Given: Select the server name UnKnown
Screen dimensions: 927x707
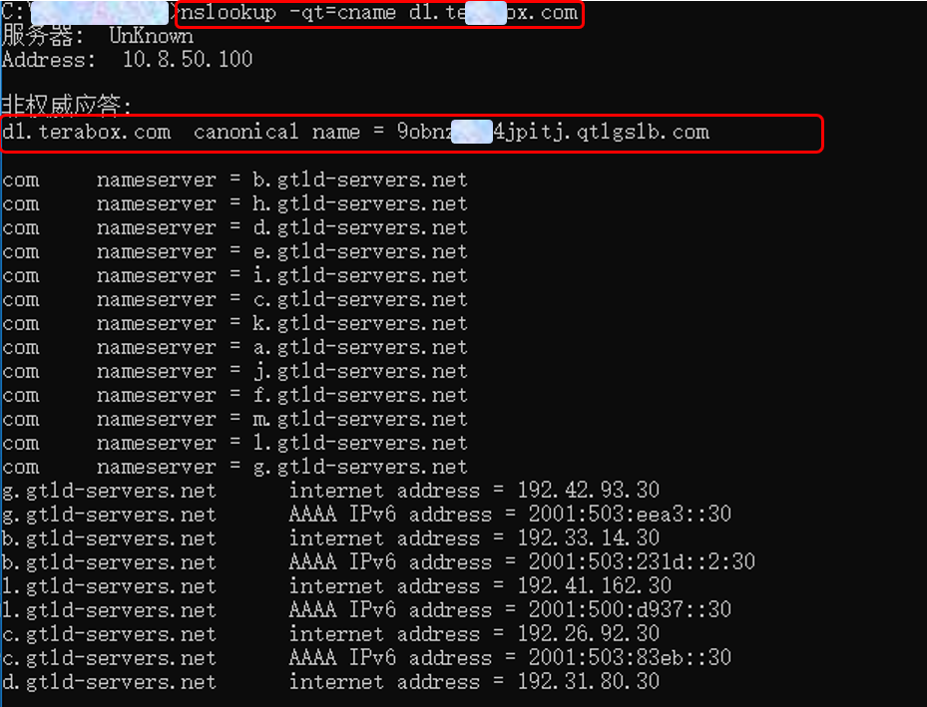Looking at the screenshot, I should pyautogui.click(x=152, y=36).
